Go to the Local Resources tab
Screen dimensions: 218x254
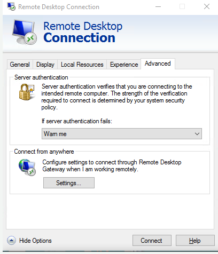(x=82, y=65)
